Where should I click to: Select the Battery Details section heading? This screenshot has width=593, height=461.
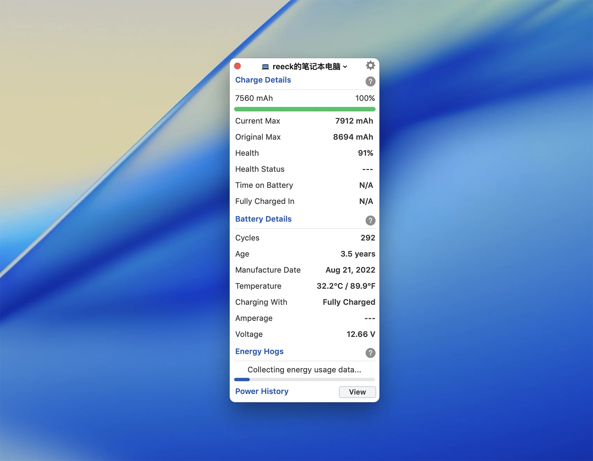pyautogui.click(x=263, y=219)
